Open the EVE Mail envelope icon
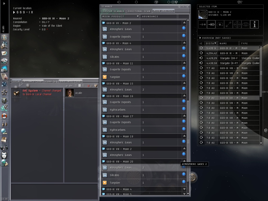 pyautogui.click(x=4, y=53)
